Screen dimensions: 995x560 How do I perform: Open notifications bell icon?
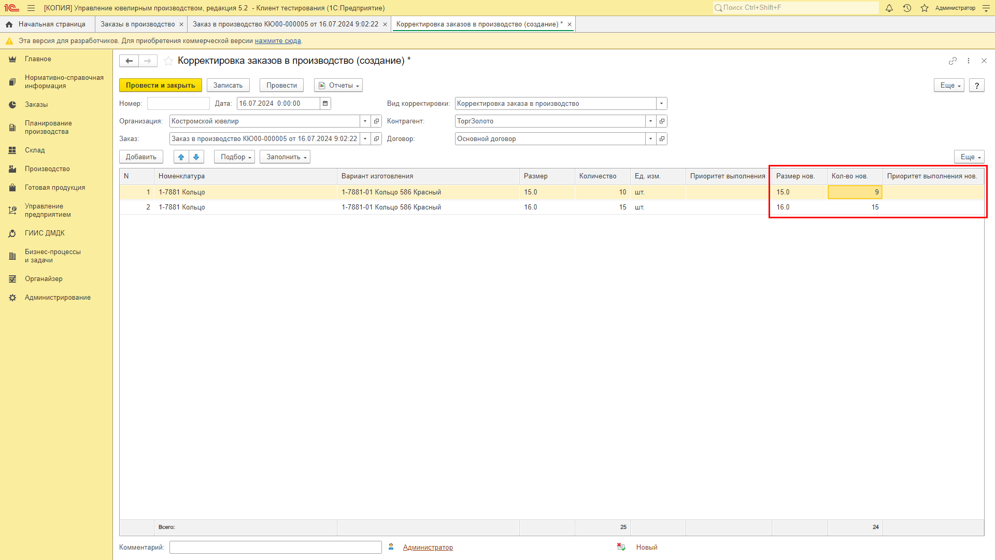click(889, 8)
